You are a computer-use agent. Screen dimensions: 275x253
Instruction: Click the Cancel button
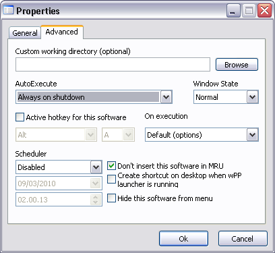coord(243,239)
